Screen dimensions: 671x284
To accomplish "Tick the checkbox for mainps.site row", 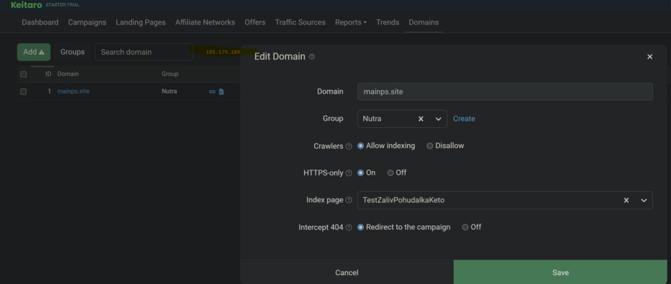I will [x=24, y=91].
